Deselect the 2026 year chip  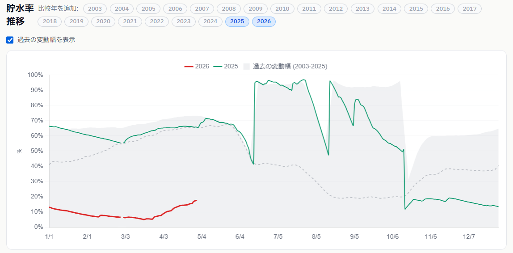(x=264, y=21)
